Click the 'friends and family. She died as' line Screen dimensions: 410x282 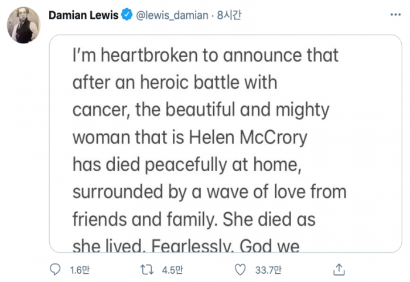pos(194,219)
